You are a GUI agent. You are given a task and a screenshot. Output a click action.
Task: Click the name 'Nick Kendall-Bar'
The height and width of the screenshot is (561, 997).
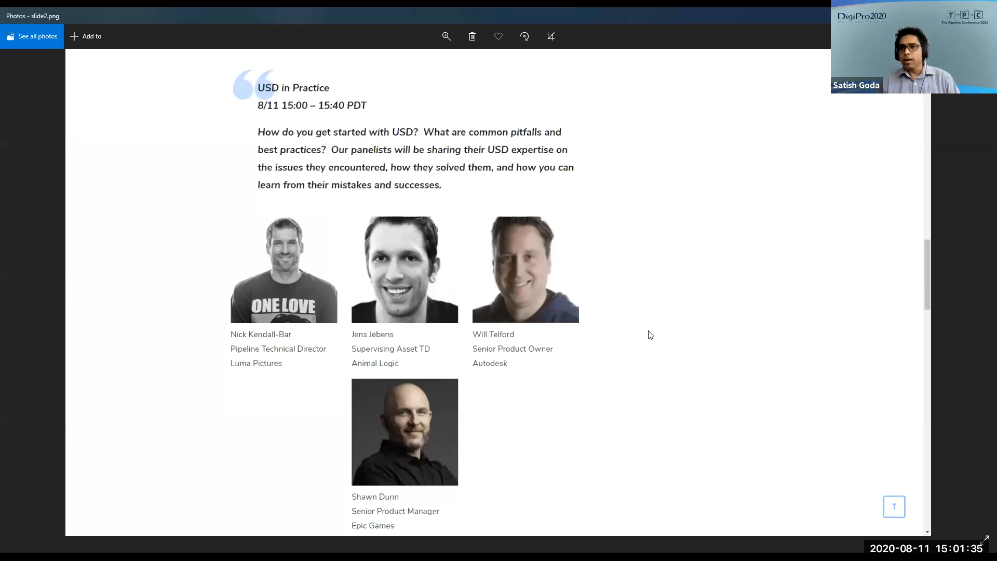click(x=261, y=335)
